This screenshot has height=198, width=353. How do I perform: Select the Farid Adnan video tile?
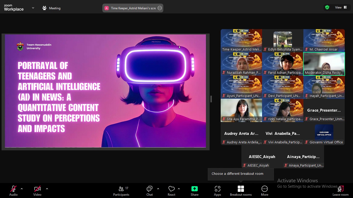pos(283,64)
